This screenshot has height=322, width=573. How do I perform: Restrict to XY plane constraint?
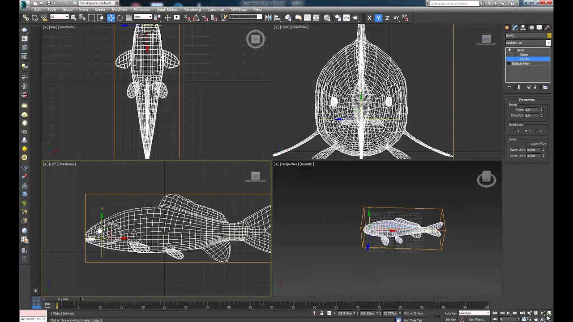pos(397,18)
